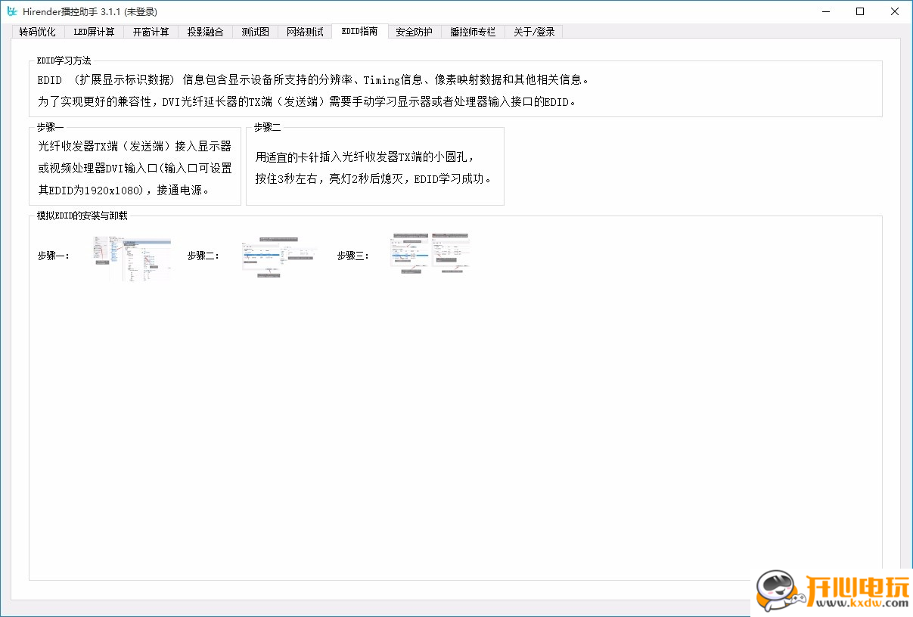Click the line 用适宜的卡针插入光纤收发器TX端的小圆孔

tap(365, 157)
